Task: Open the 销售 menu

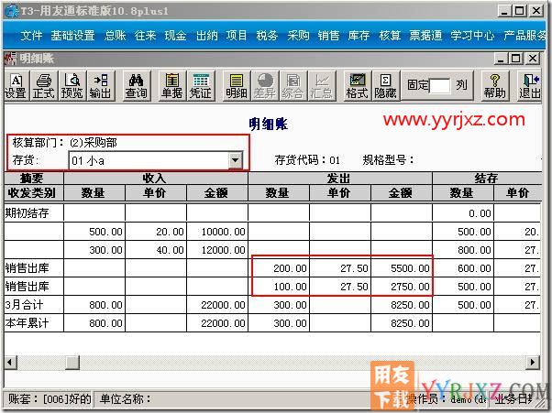Action: 328,36
